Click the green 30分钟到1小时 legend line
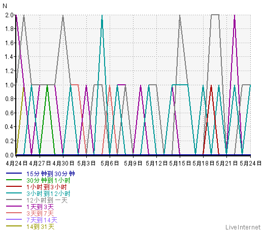 tap(14, 180)
